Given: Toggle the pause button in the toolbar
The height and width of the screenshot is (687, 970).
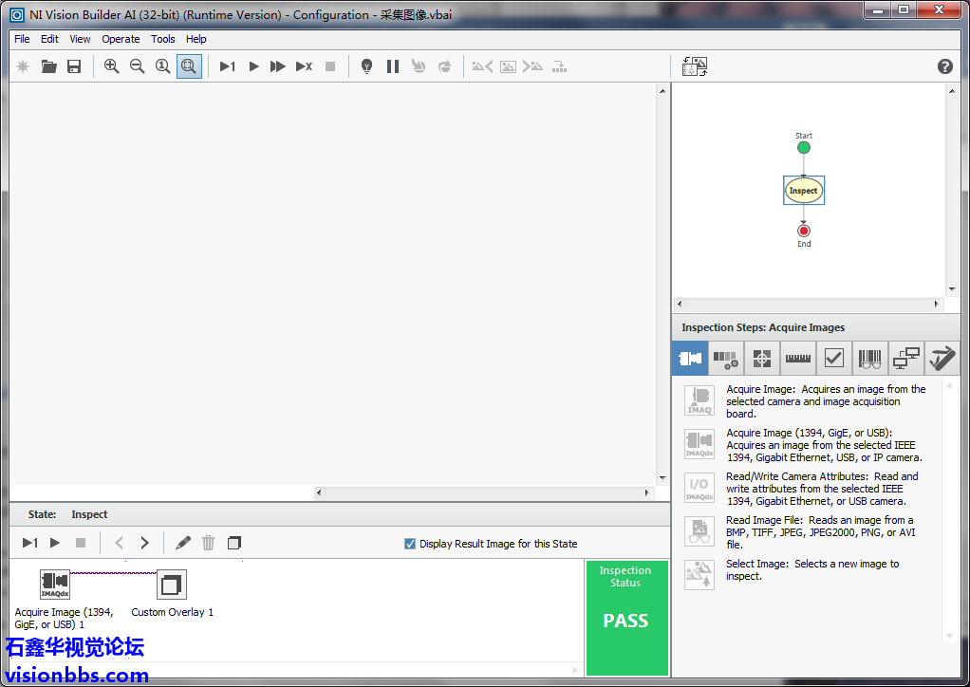Looking at the screenshot, I should tap(392, 66).
